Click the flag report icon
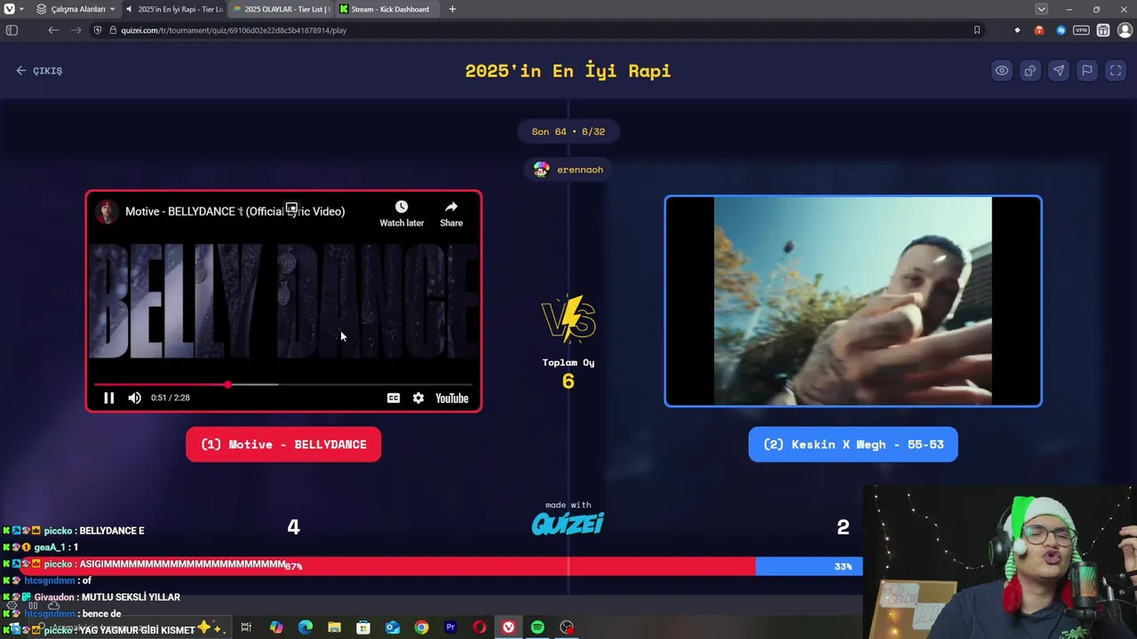The image size is (1137, 639). tap(1087, 71)
